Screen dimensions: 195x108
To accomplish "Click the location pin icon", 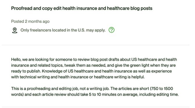I will click(15, 30).
